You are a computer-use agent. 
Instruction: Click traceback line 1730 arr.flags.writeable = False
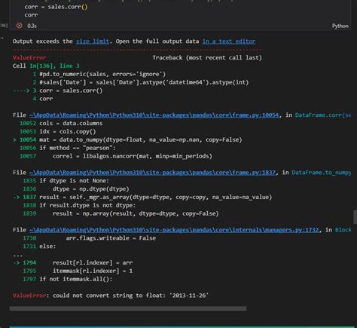pyautogui.click(x=90, y=238)
